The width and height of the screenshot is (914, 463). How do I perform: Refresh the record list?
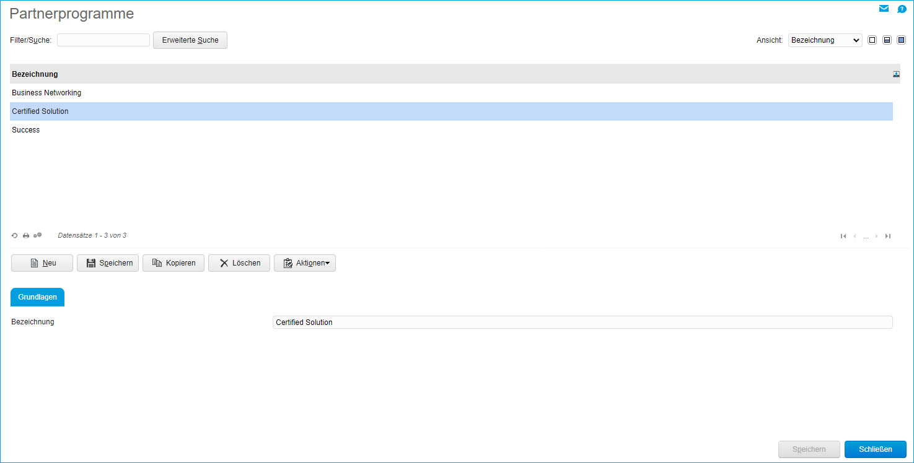click(x=15, y=236)
